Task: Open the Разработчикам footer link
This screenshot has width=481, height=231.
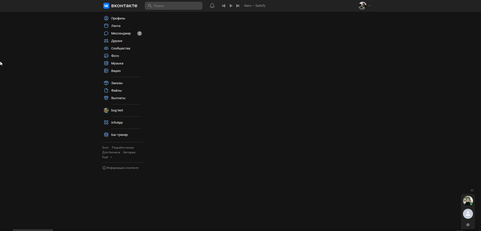Action: coord(123,148)
